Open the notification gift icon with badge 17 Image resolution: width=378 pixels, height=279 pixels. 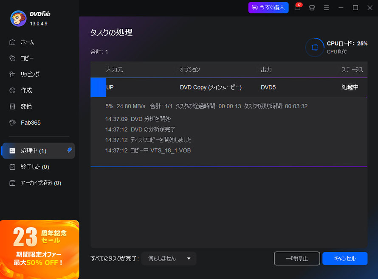coord(297,8)
